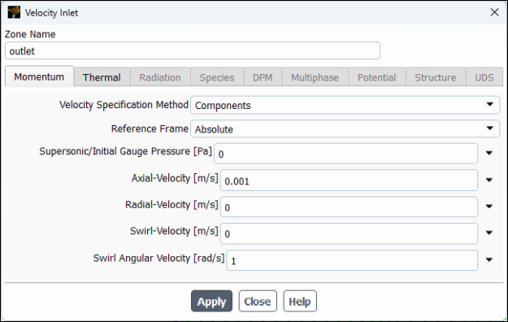
Task: Click the Velocity Specification Method label
Action: coord(124,105)
